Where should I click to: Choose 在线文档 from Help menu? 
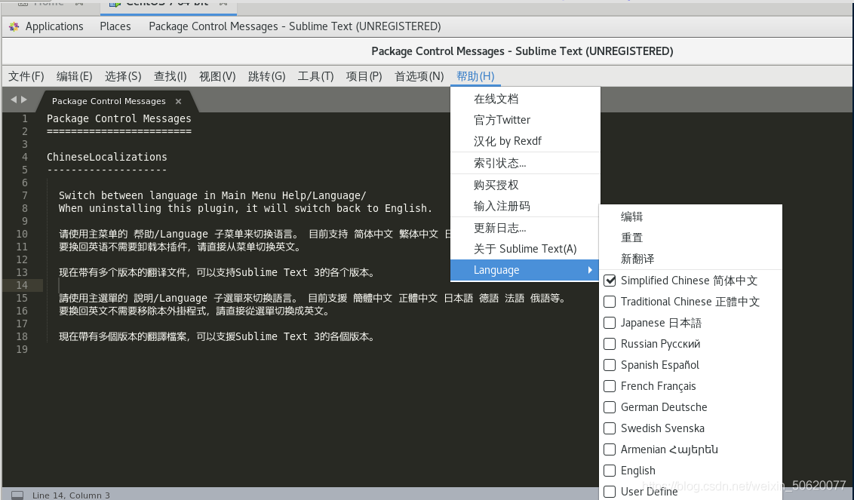tap(525, 99)
